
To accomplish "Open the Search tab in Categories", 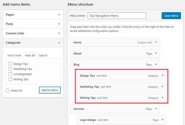I will (43, 55).
